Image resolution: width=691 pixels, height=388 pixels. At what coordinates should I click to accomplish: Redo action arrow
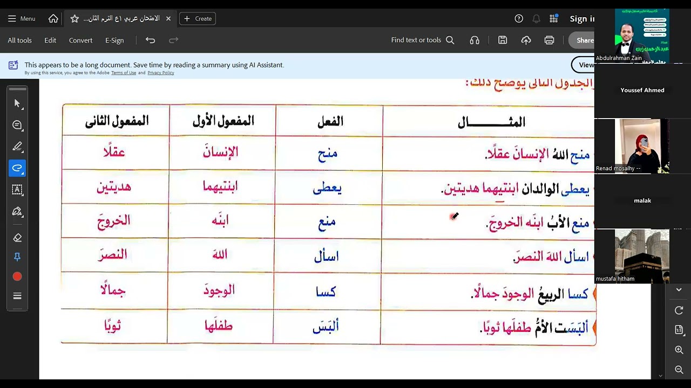coord(173,40)
